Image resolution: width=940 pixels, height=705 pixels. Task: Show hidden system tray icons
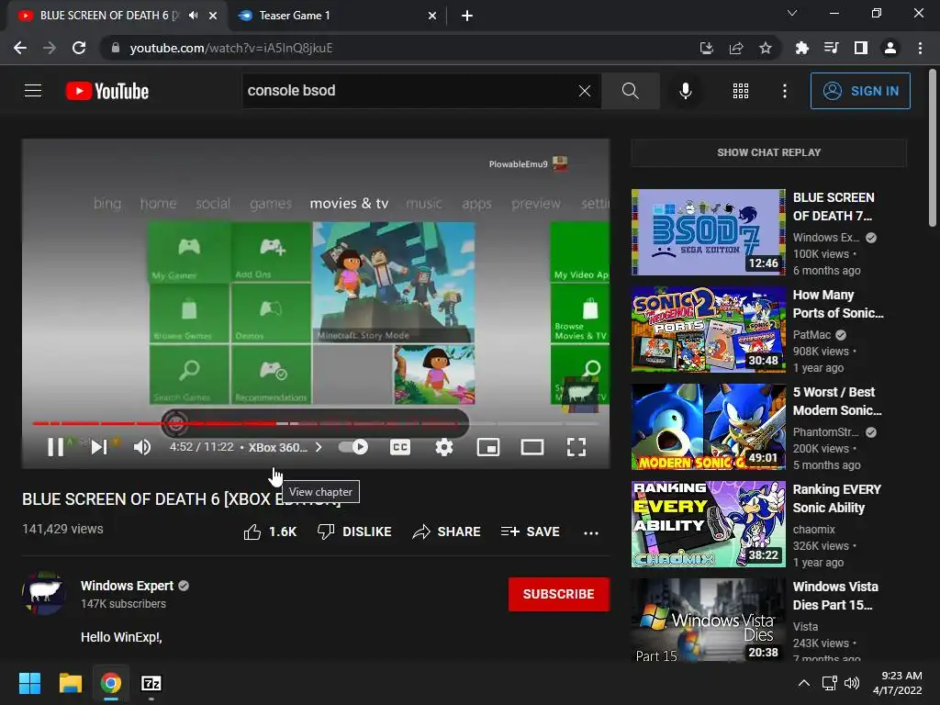tap(804, 683)
